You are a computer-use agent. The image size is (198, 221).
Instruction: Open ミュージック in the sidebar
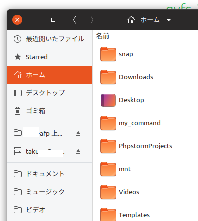tap(50, 192)
